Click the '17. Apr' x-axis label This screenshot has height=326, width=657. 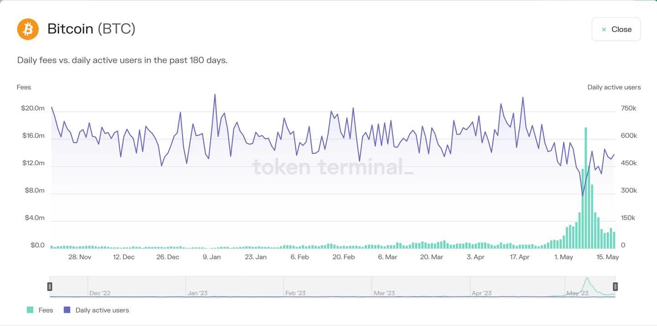[x=520, y=257]
